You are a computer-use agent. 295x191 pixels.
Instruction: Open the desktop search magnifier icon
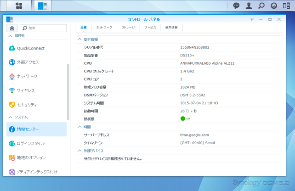click(261, 6)
